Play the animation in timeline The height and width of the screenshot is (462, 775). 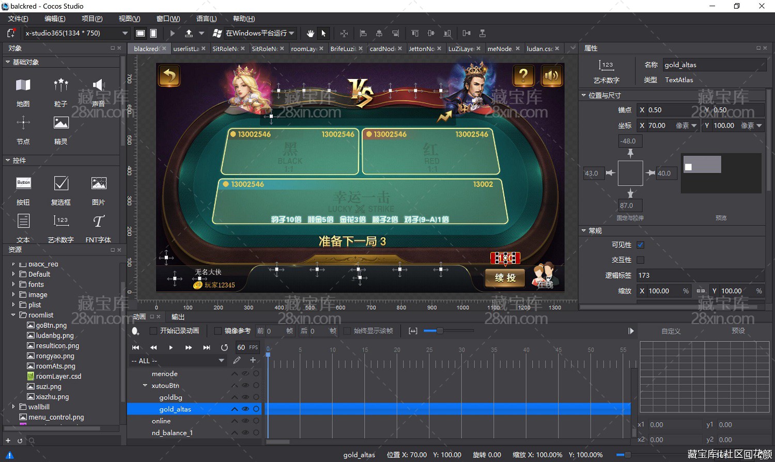[171, 347]
